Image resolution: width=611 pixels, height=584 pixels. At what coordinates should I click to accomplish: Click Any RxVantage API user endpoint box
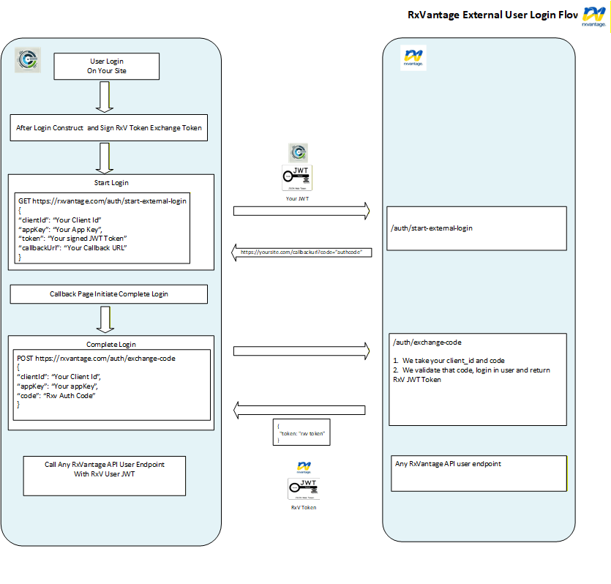[479, 473]
